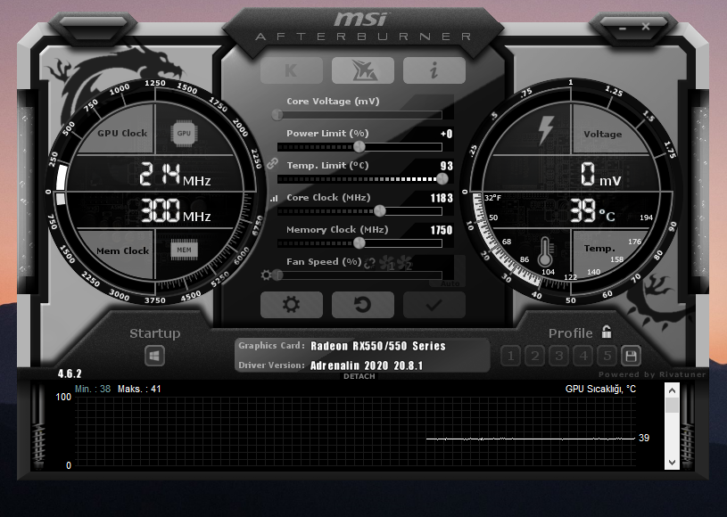This screenshot has width=727, height=517.
Task: Click the GPU Sıcaklığı, °C graph label
Action: pyautogui.click(x=600, y=389)
